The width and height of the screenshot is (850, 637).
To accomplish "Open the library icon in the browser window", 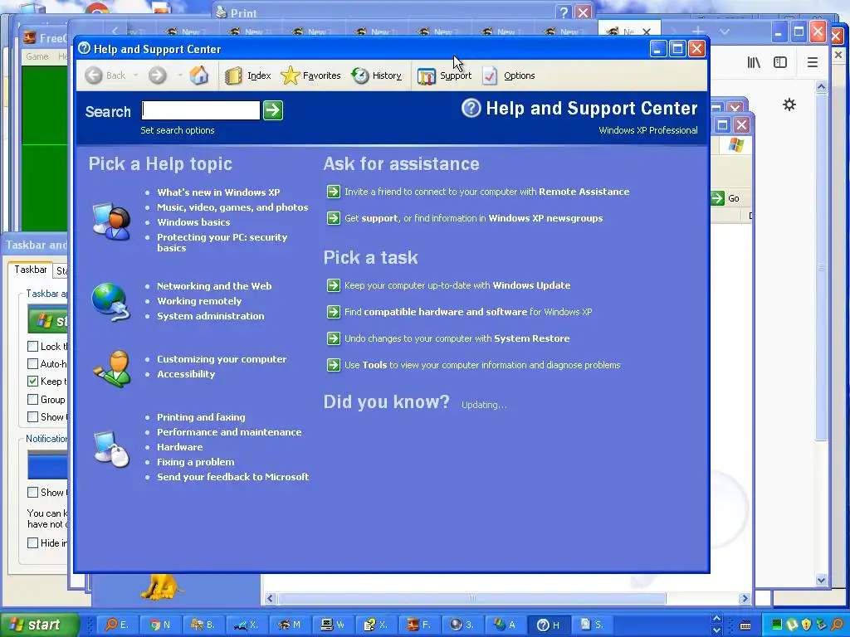I will 754,62.
